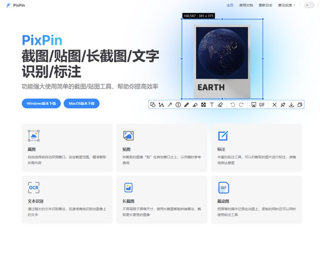This screenshot has width=320, height=253.
Task: Click the 截图 card title
Action: 31,149
